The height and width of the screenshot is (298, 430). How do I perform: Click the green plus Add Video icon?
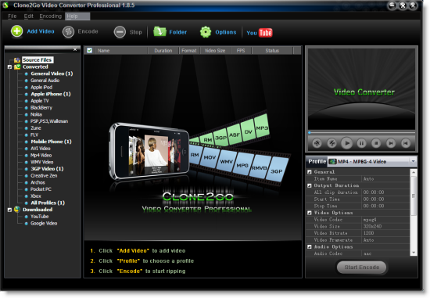coord(16,31)
